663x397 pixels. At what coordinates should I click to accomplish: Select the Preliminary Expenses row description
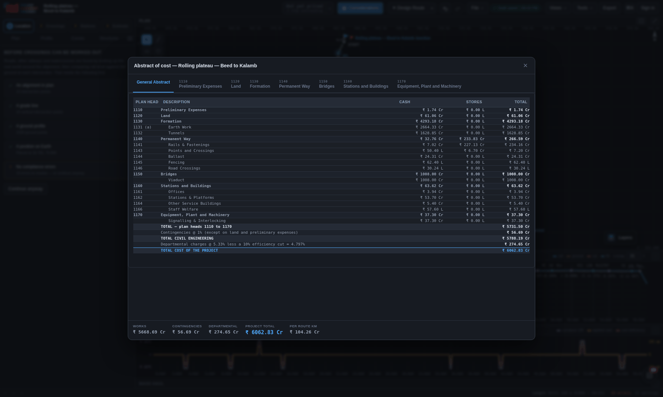(183, 110)
